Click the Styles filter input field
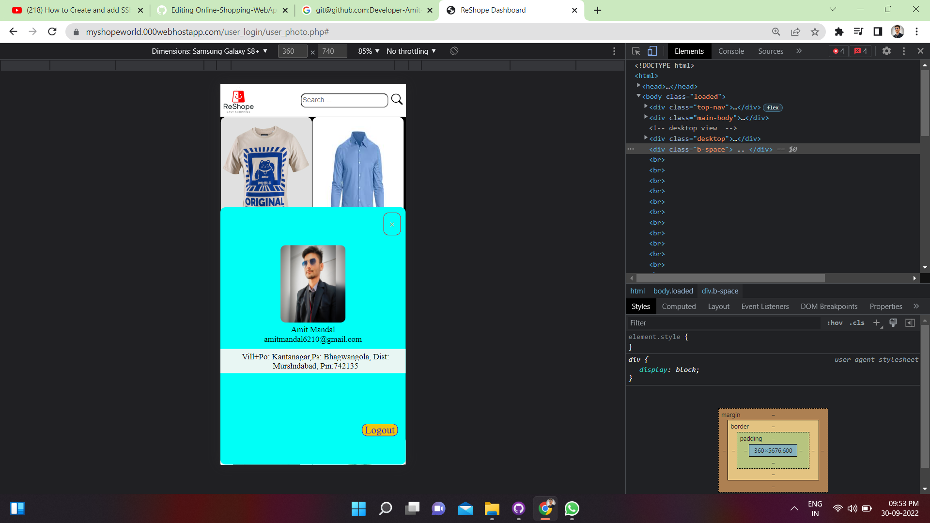Image resolution: width=930 pixels, height=523 pixels. [x=702, y=323]
